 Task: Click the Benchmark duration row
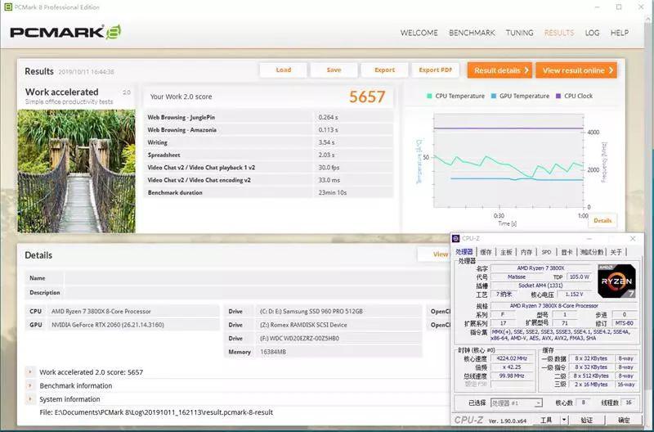269,192
